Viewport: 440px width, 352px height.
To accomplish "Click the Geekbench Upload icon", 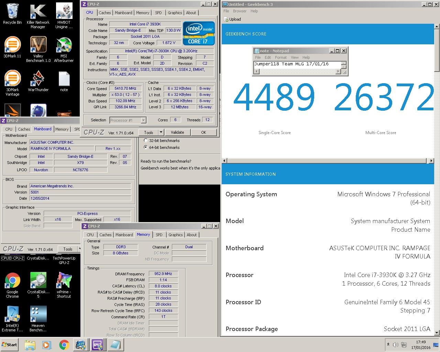I will coord(226,19).
